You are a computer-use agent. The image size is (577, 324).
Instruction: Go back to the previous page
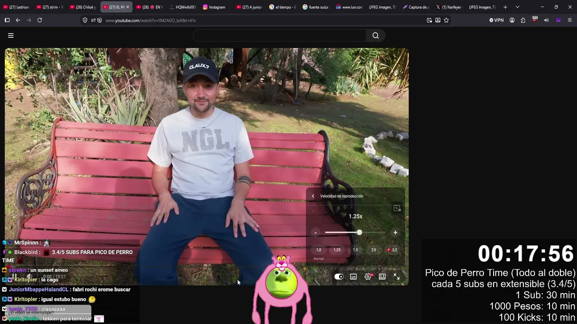point(18,20)
